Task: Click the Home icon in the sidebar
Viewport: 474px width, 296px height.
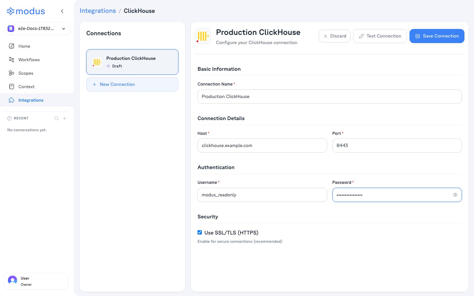Action: 12,46
